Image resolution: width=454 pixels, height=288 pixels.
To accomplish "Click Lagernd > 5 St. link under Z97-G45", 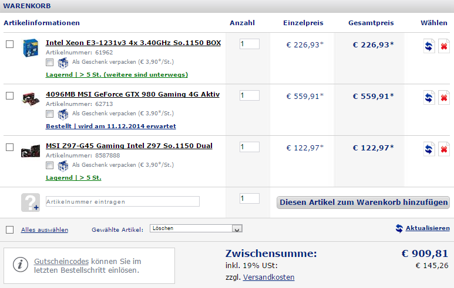I will pos(73,177).
